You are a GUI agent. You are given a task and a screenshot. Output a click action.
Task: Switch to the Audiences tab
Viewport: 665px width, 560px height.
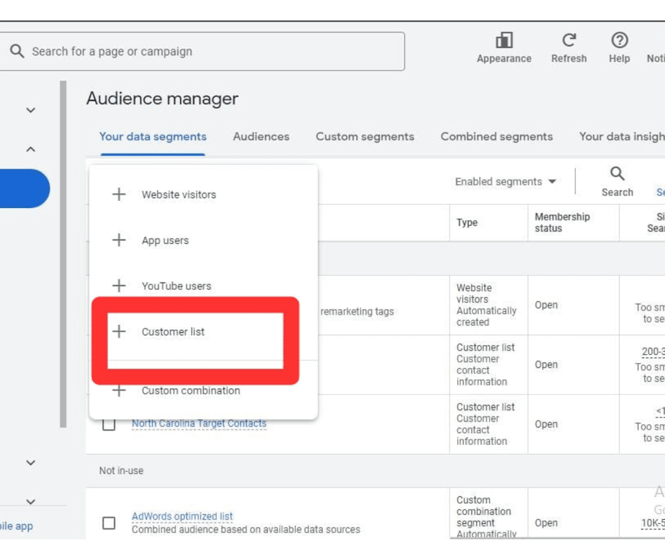[x=261, y=137]
